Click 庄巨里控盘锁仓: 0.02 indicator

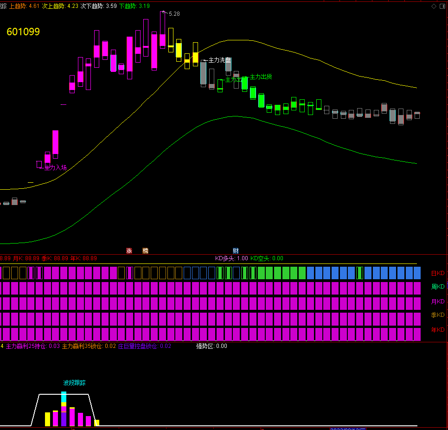(x=145, y=346)
